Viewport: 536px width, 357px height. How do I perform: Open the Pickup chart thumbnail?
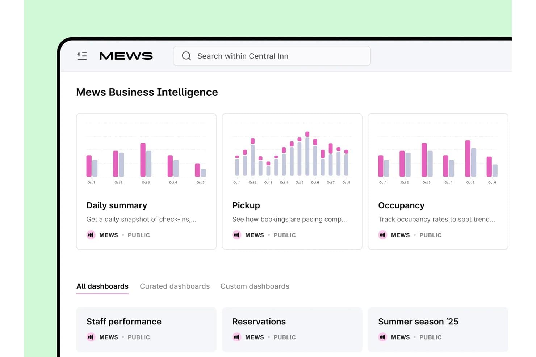point(292,154)
